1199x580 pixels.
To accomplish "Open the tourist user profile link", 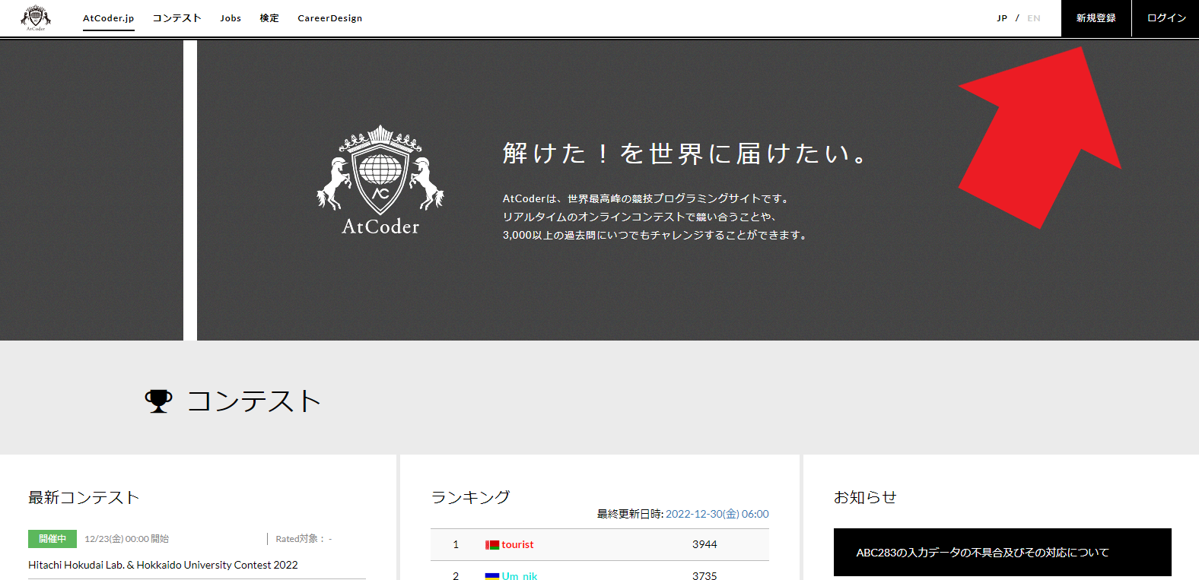I will [x=517, y=545].
